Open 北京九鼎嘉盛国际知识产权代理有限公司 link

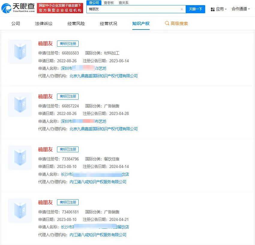click(x=102, y=76)
